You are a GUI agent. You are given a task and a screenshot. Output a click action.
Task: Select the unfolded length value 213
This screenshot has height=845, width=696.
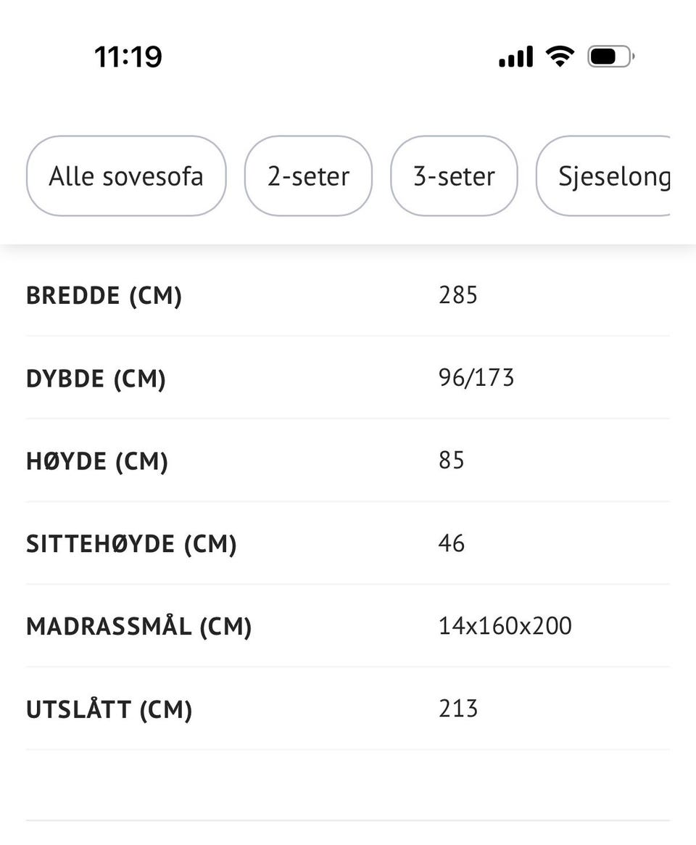click(458, 709)
